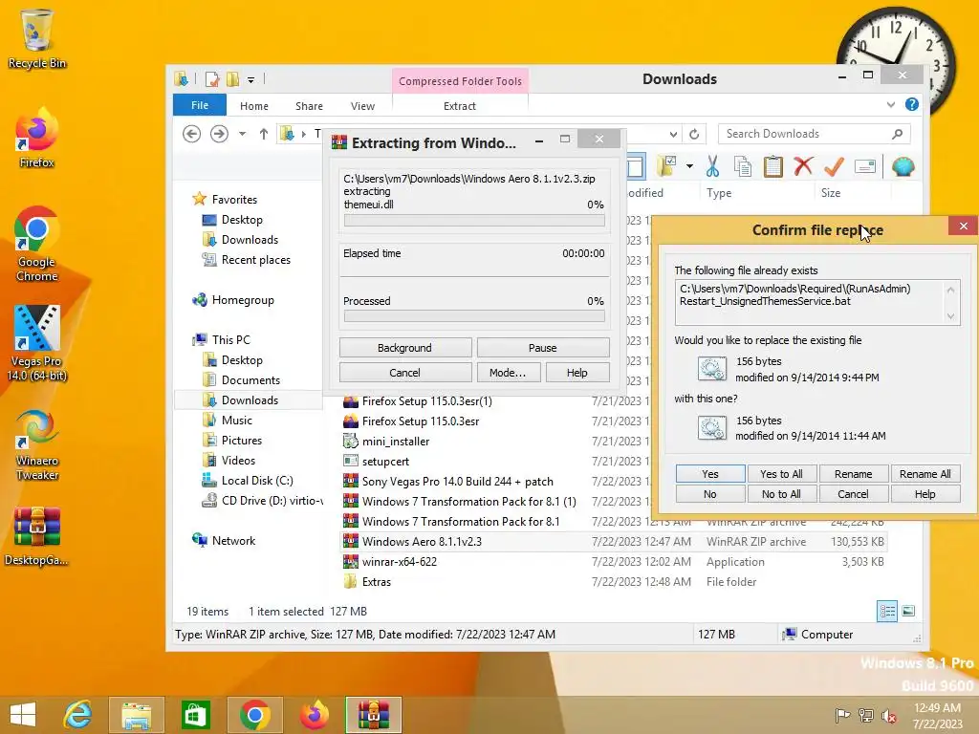Open the recent locations dropdown arrow
The image size is (979, 734).
(242, 134)
